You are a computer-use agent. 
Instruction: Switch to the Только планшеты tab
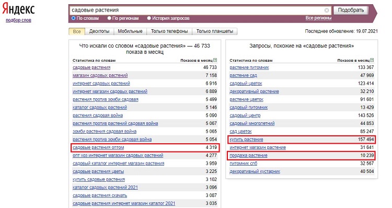click(x=215, y=31)
